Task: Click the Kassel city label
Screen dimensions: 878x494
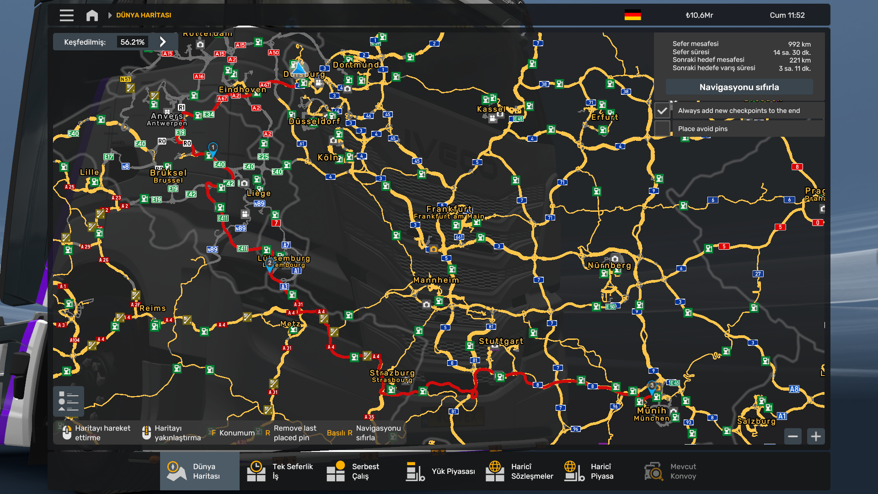Action: pyautogui.click(x=491, y=109)
